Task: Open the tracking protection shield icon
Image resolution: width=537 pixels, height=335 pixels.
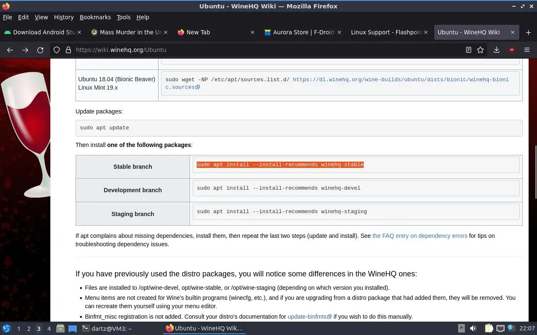Action: point(57,50)
